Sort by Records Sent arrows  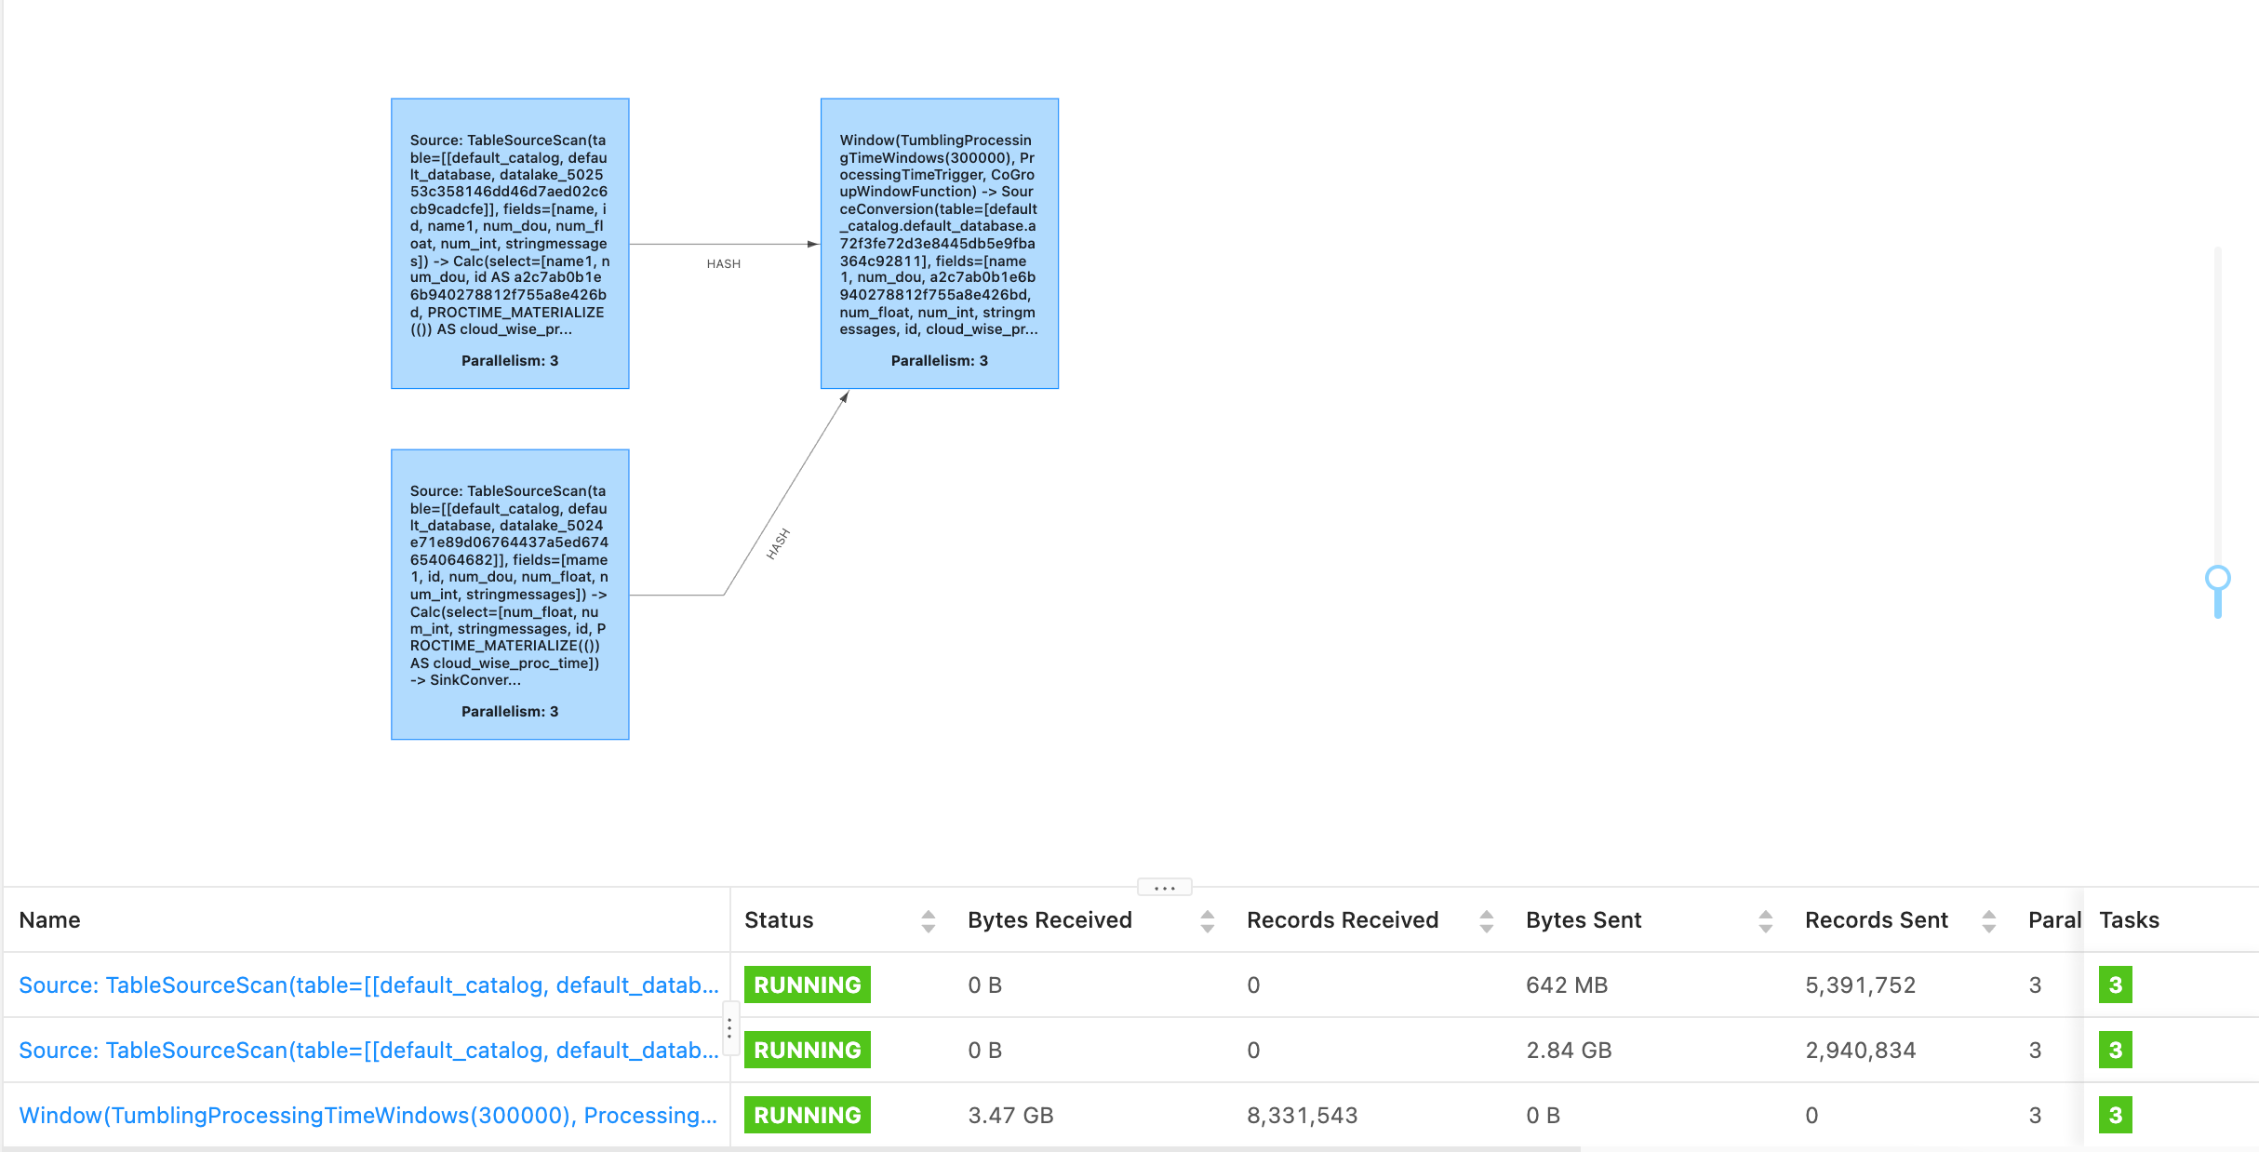coord(1988,921)
